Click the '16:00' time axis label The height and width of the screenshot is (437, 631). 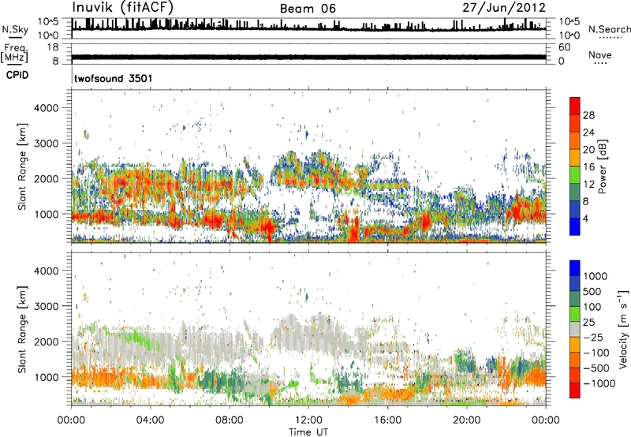pyautogui.click(x=387, y=420)
